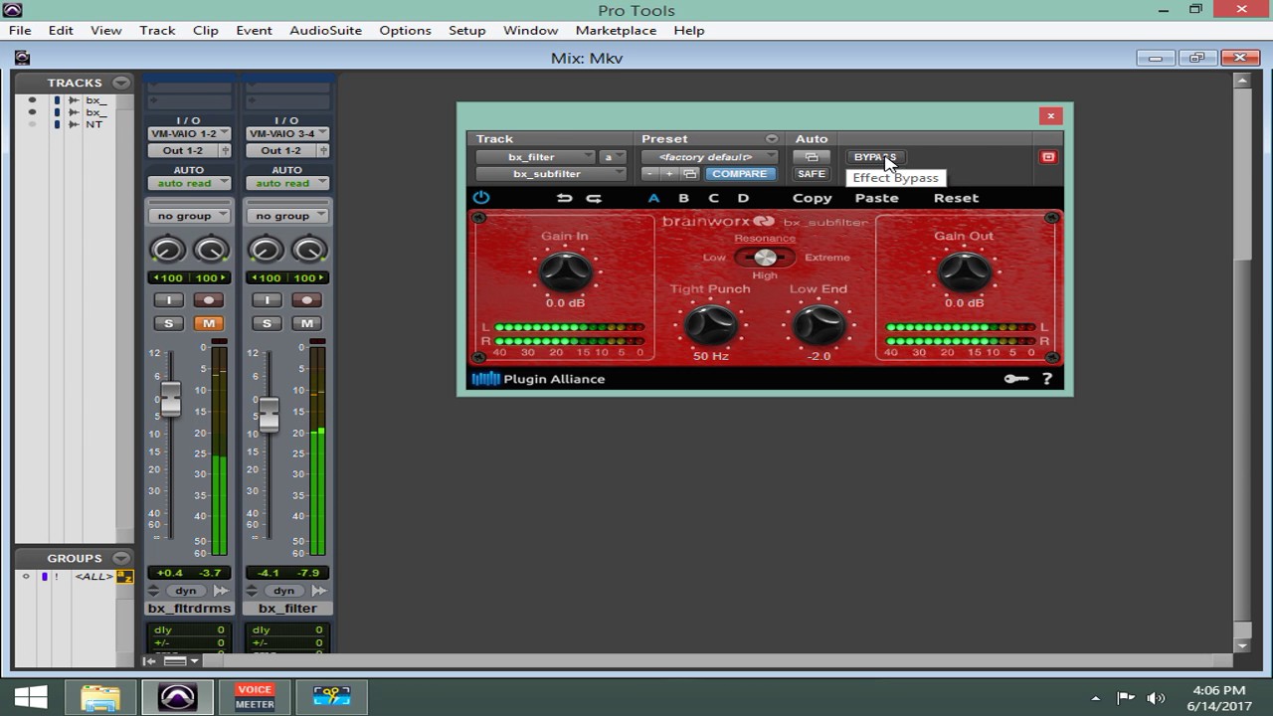Toggle the a-z group ID icon
The image size is (1273, 716).
point(124,577)
